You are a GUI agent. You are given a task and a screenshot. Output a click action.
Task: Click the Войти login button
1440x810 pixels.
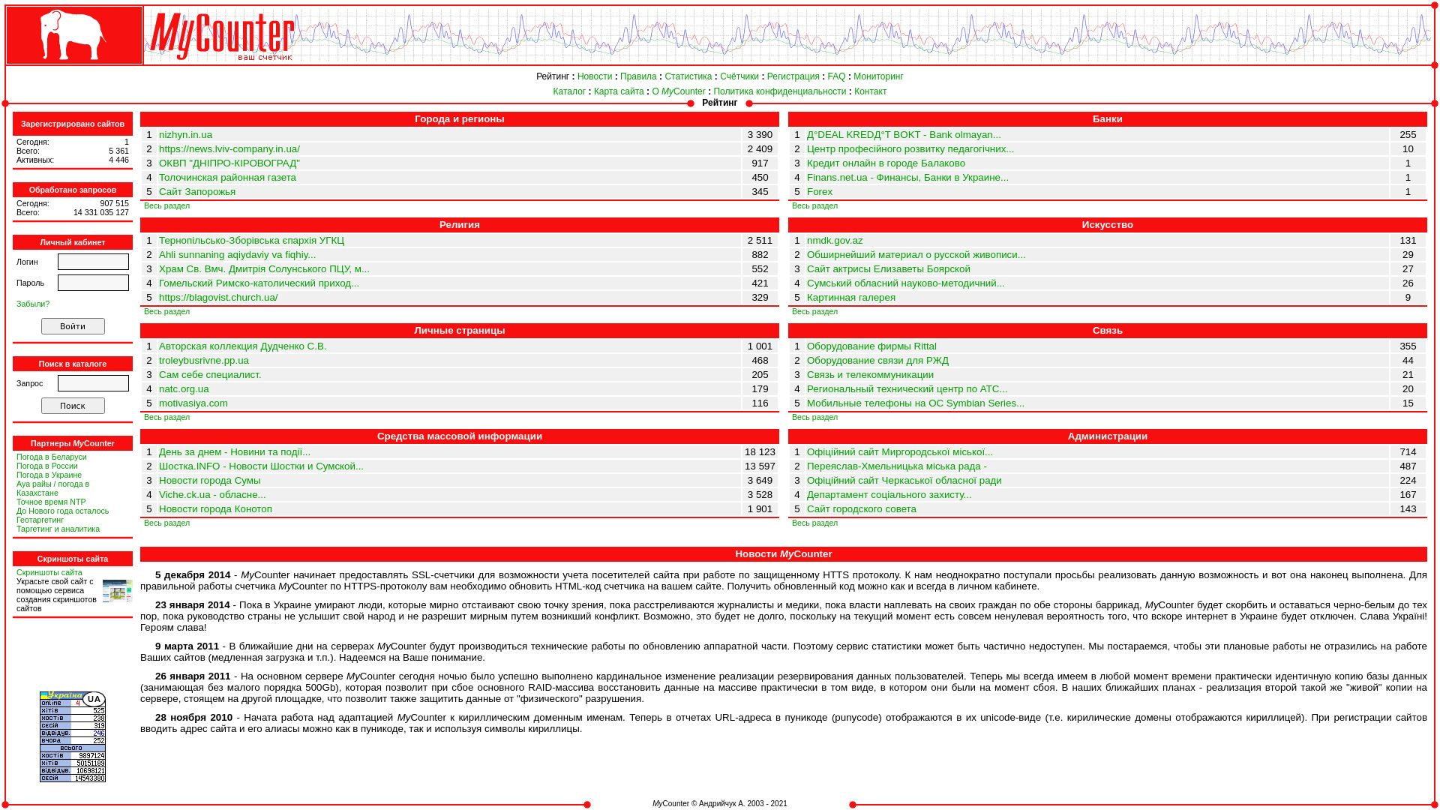(73, 326)
